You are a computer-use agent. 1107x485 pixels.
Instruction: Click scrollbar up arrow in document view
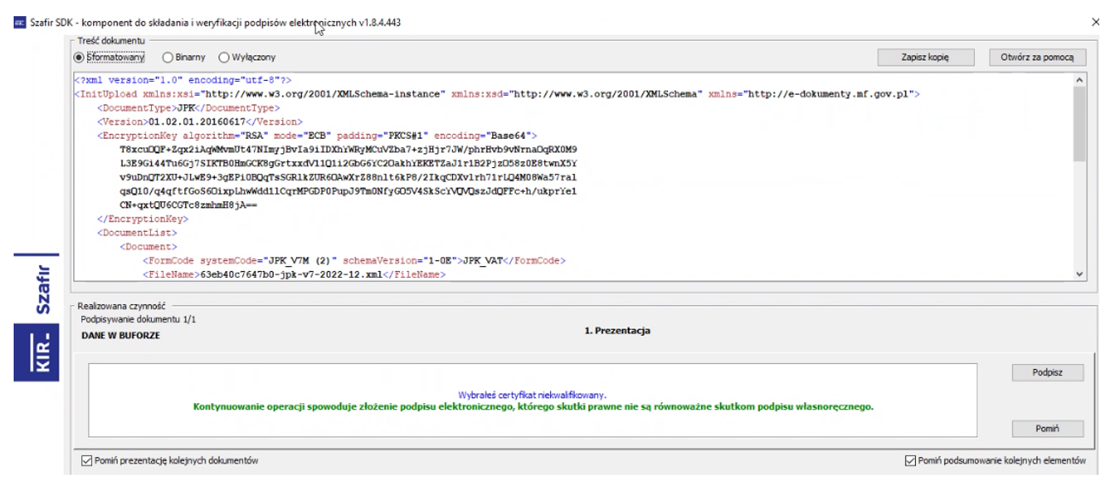(1080, 78)
